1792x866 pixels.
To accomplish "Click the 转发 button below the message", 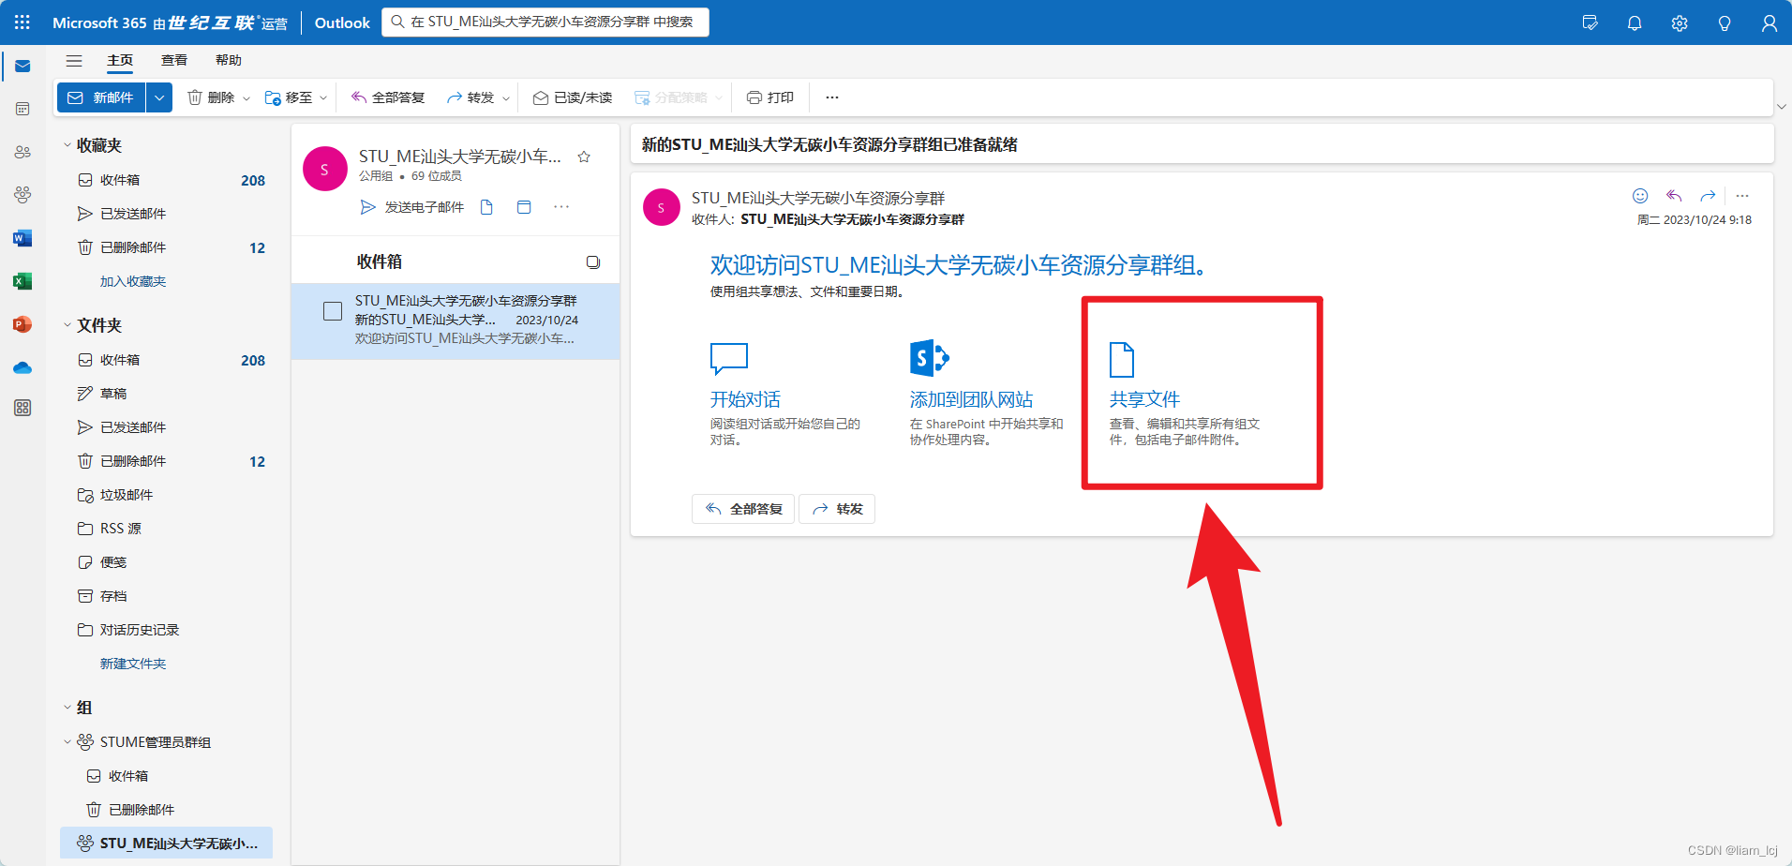I will coord(837,509).
